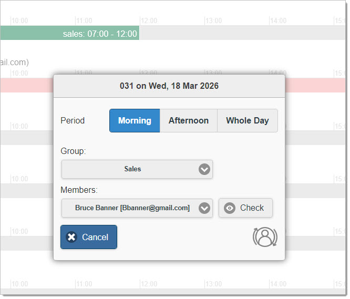The width and height of the screenshot is (350, 299).
Task: Click the 12:00 marker in top row
Action: click(x=149, y=20)
